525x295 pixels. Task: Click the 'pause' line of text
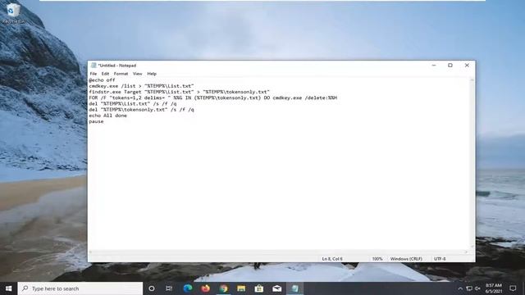click(96, 121)
